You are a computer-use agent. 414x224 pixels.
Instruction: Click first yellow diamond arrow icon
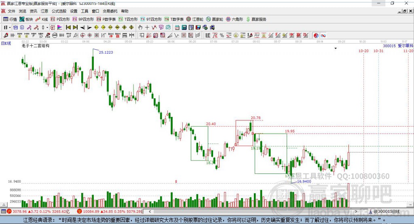coord(96,27)
